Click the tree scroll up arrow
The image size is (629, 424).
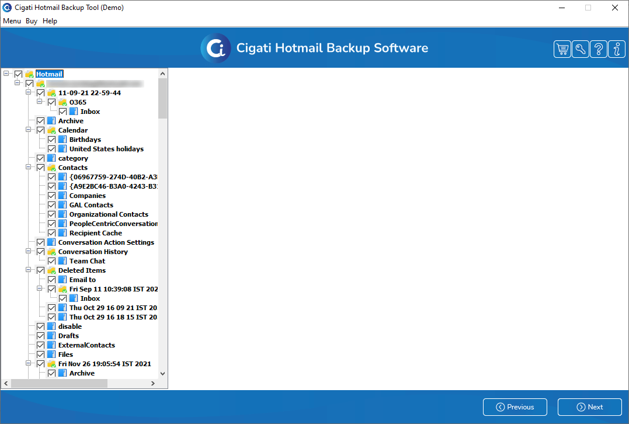162,74
